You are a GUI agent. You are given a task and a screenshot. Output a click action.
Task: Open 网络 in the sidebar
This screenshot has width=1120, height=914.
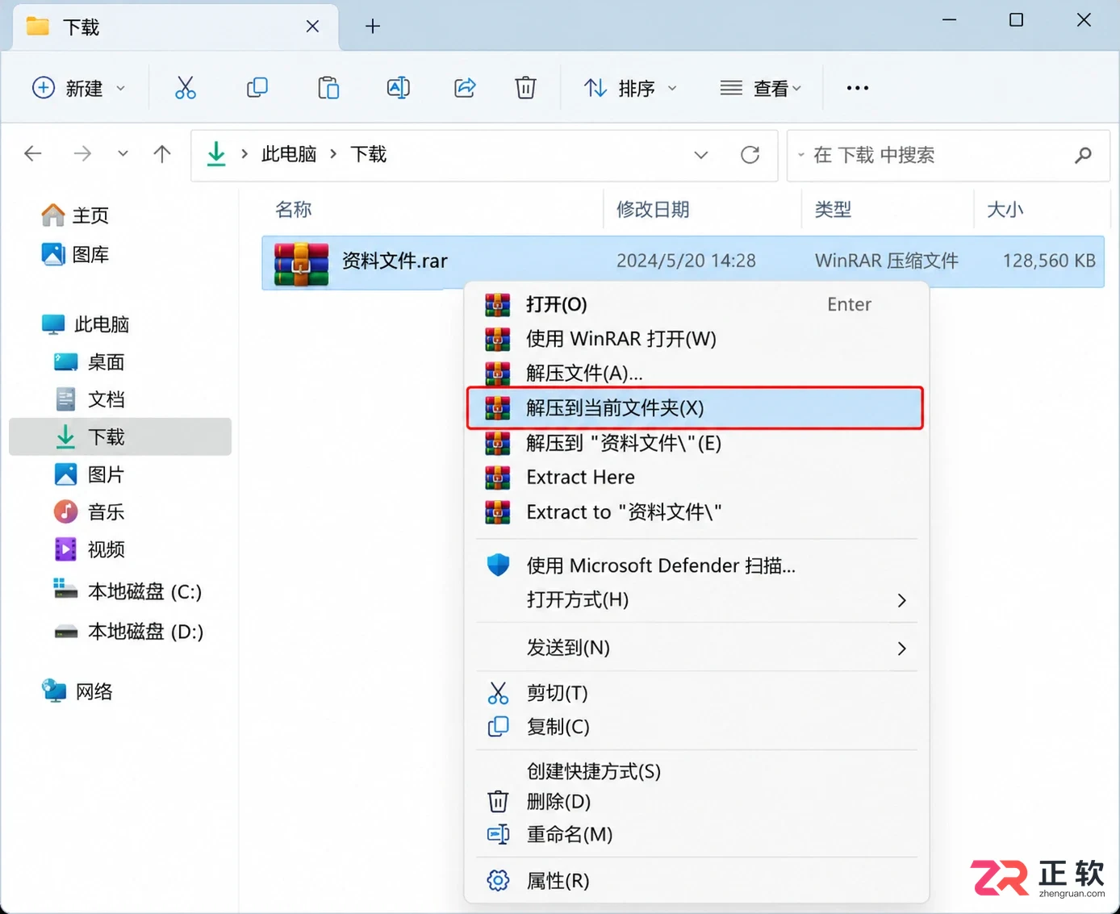(77, 691)
